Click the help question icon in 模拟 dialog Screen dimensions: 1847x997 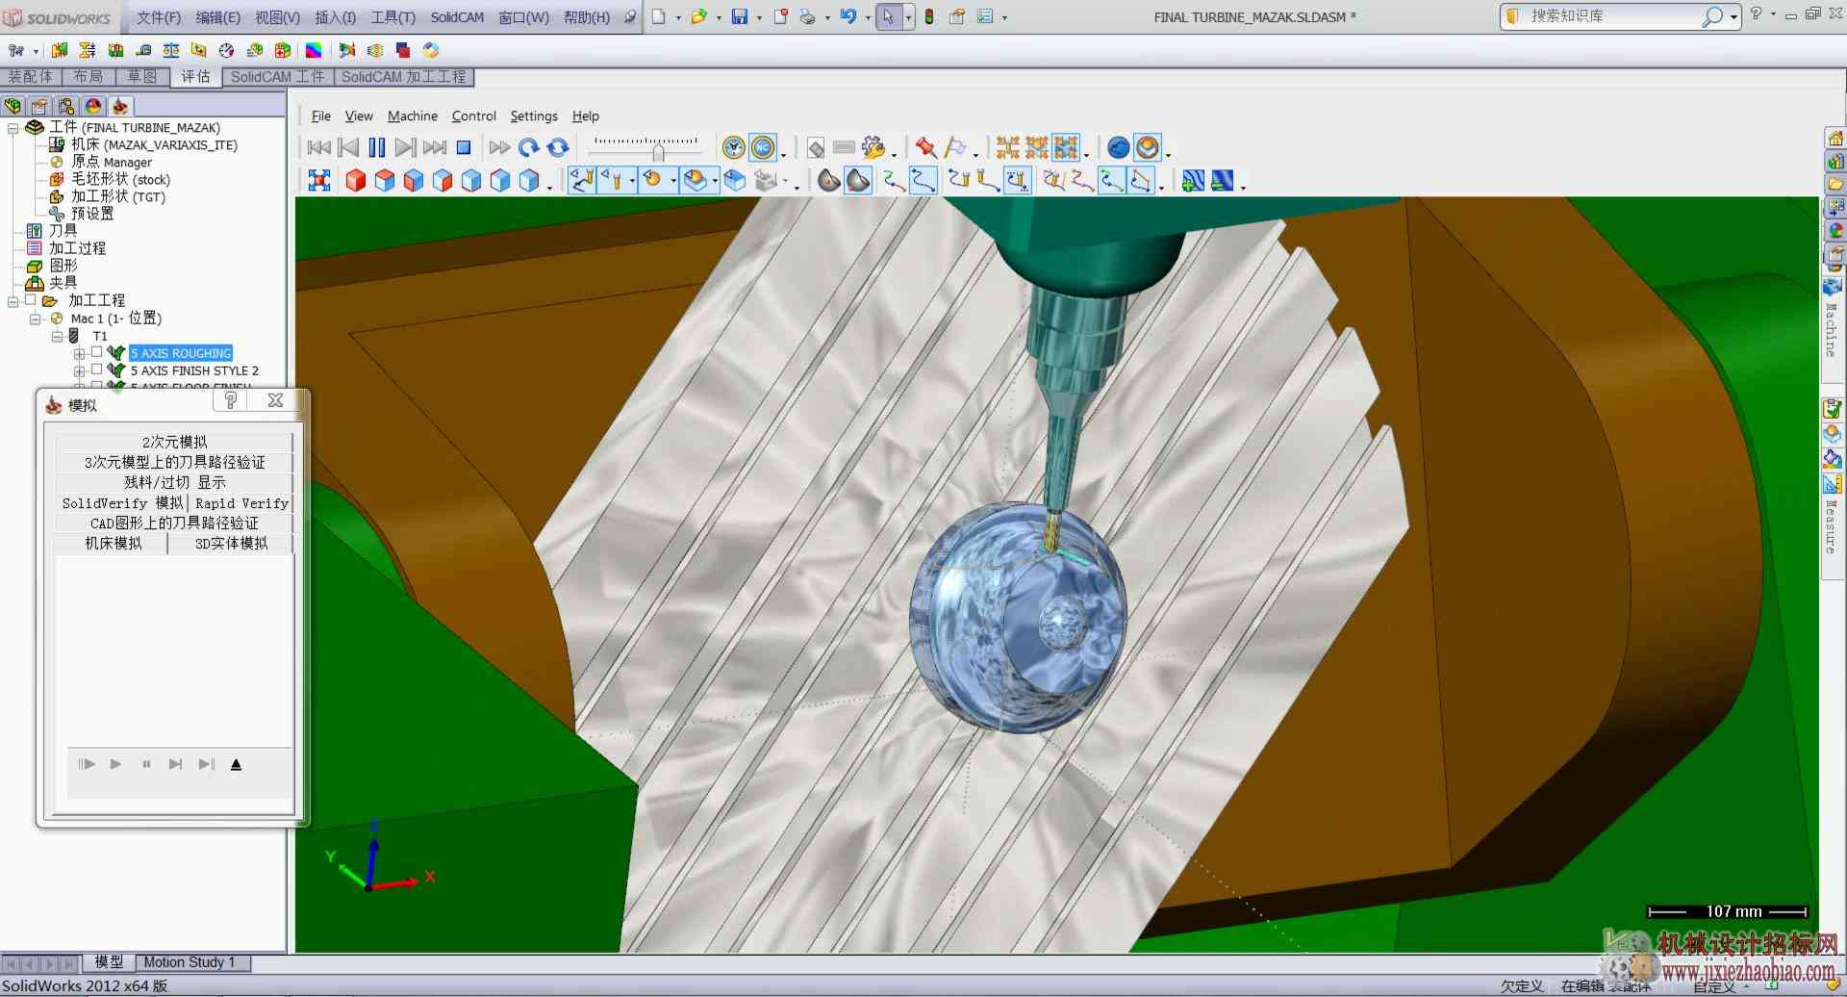point(231,400)
